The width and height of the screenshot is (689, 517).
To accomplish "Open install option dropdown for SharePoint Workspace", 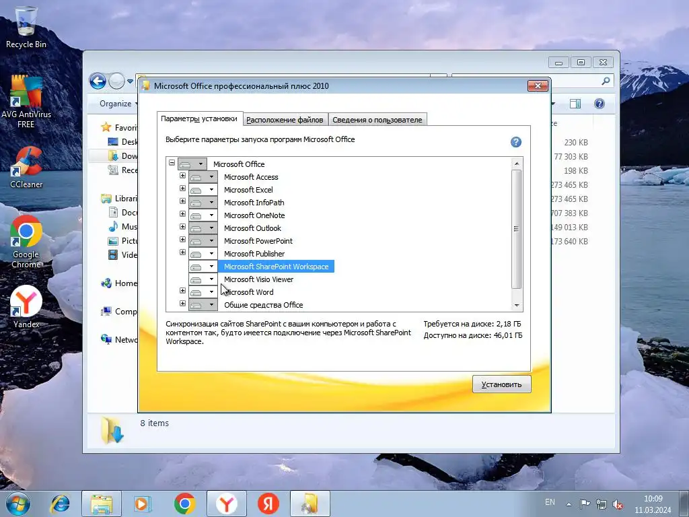I will (x=203, y=267).
